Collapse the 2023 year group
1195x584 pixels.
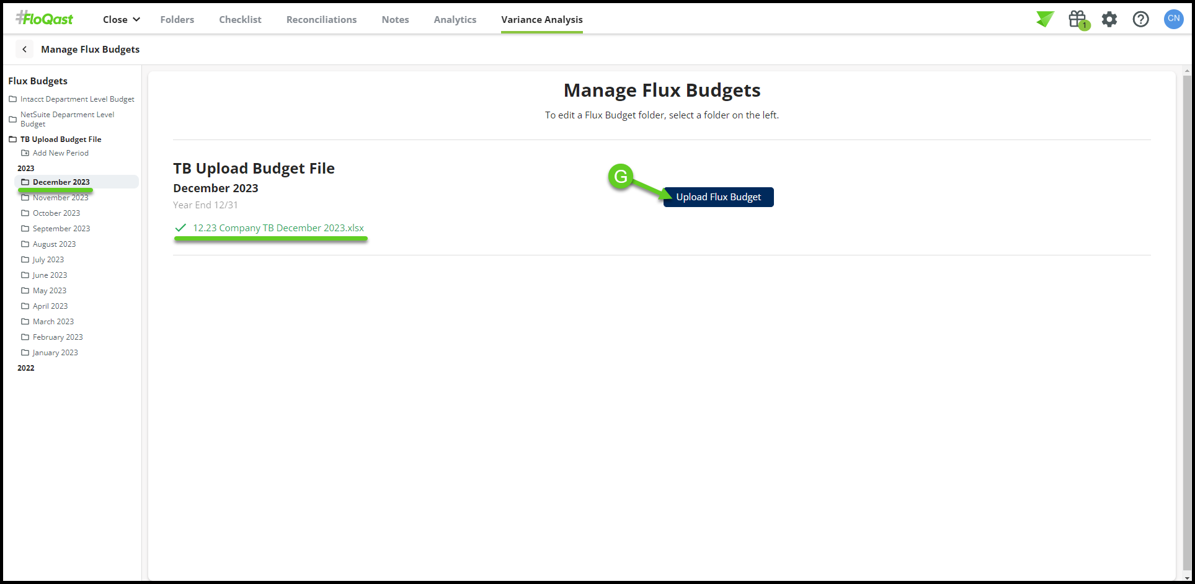click(x=26, y=169)
